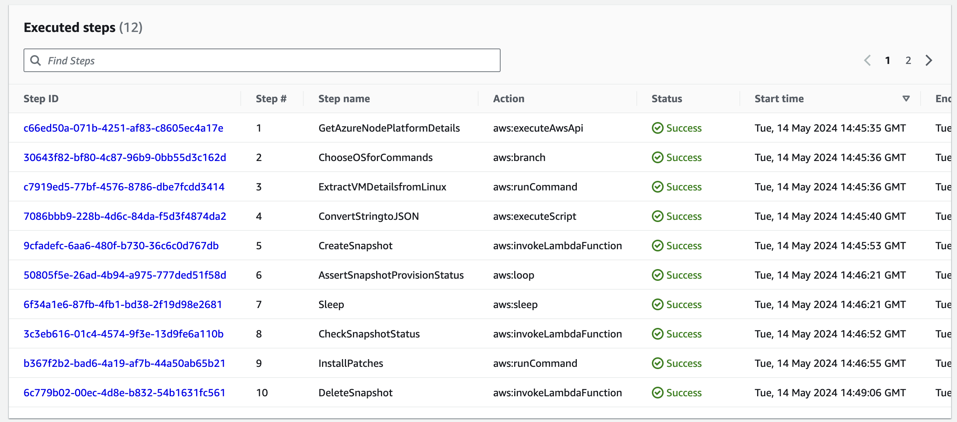Viewport: 957px width, 422px height.
Task: Go to next page using right chevron
Action: tap(928, 61)
